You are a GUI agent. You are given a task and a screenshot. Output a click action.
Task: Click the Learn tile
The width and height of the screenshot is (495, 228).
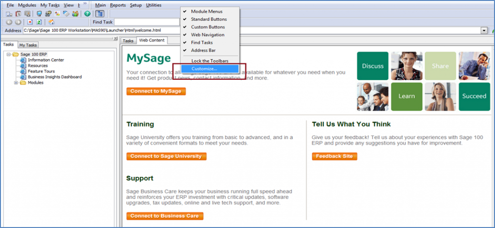pos(407,97)
